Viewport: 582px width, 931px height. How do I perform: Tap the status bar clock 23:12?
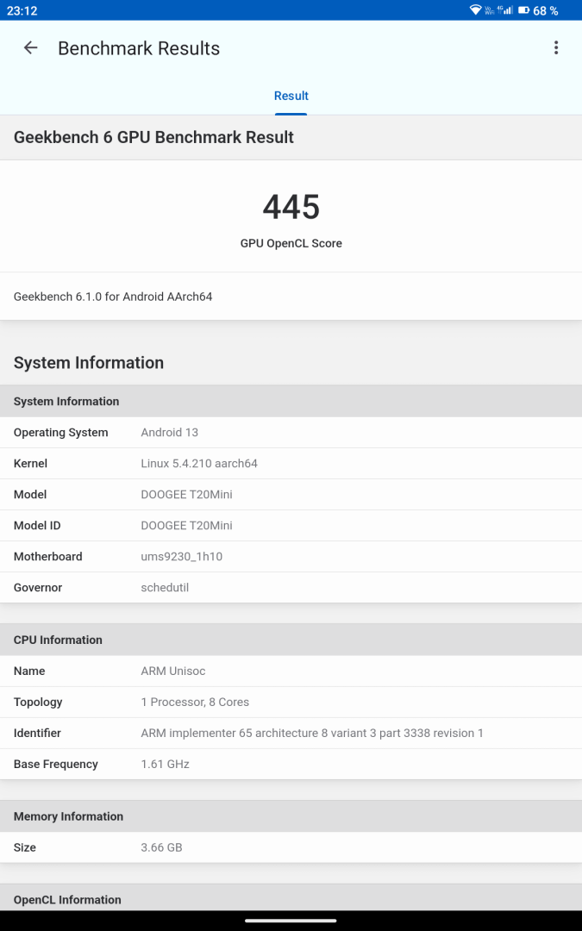[x=22, y=10]
